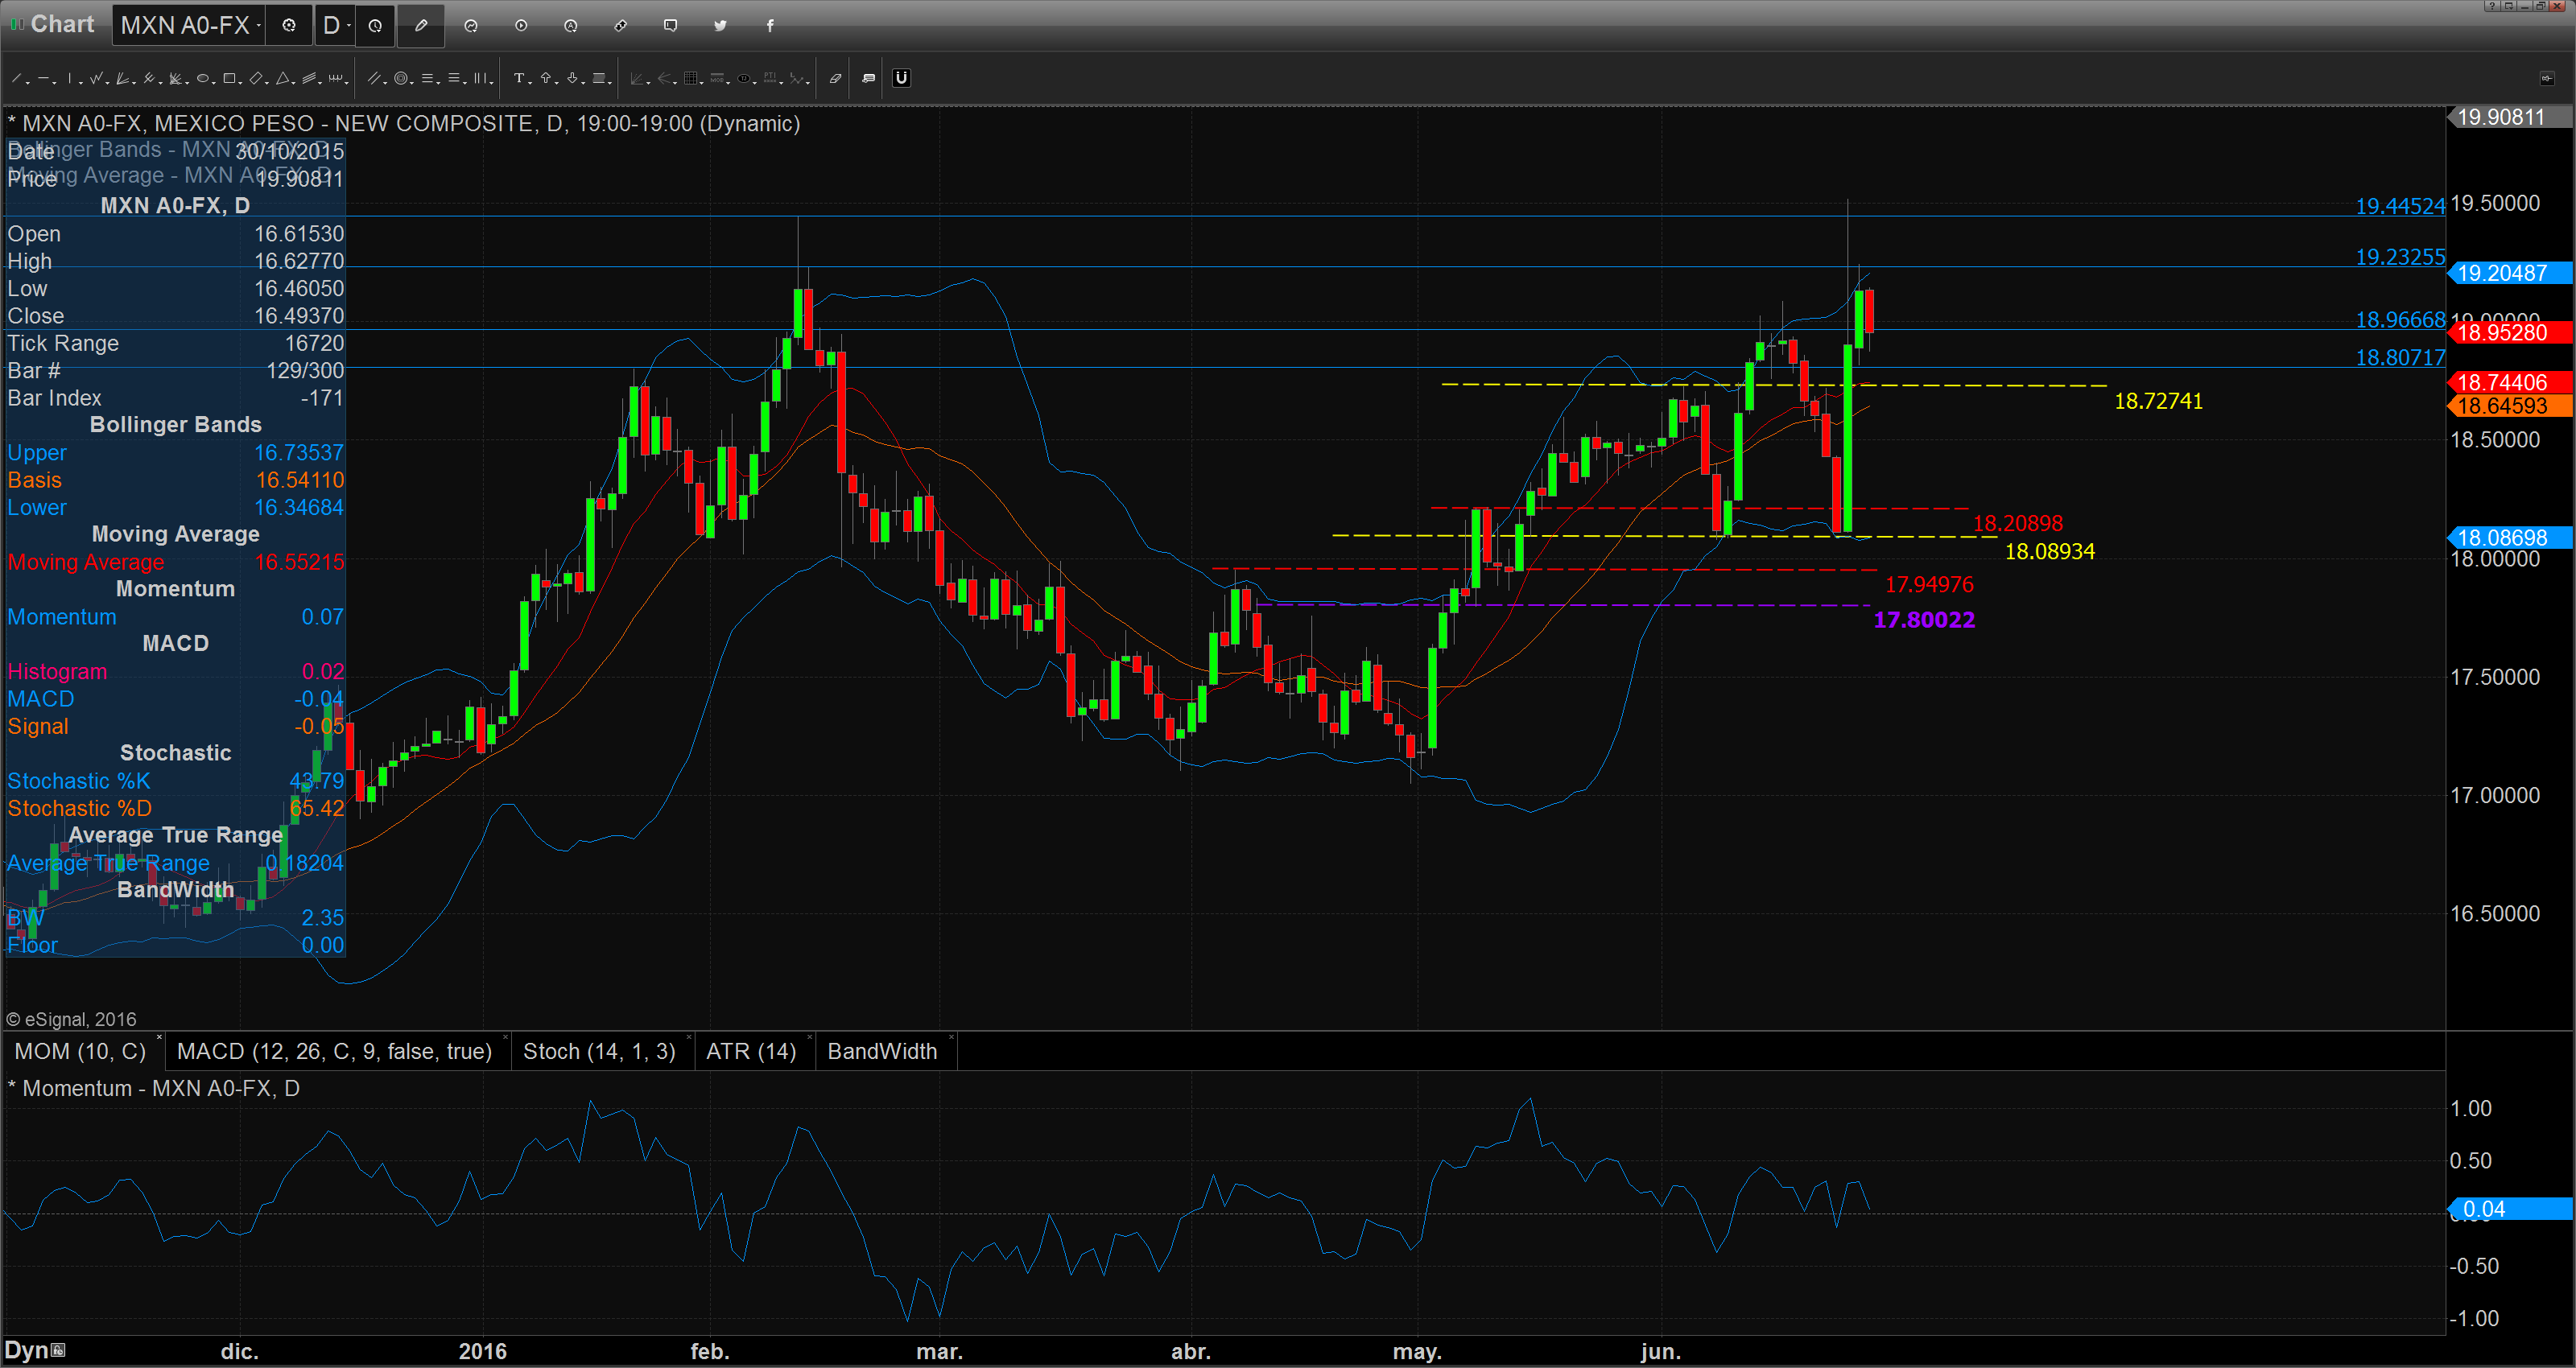Expand Fibonacci circles dropdown arrow
2576x1368 pixels.
pos(412,83)
